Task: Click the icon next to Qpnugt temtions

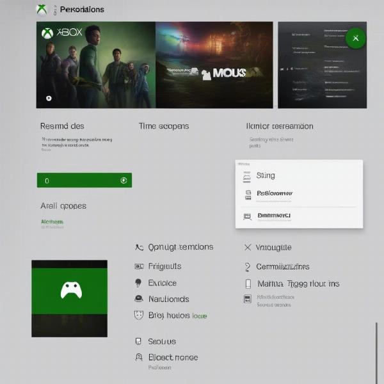Action: point(139,247)
